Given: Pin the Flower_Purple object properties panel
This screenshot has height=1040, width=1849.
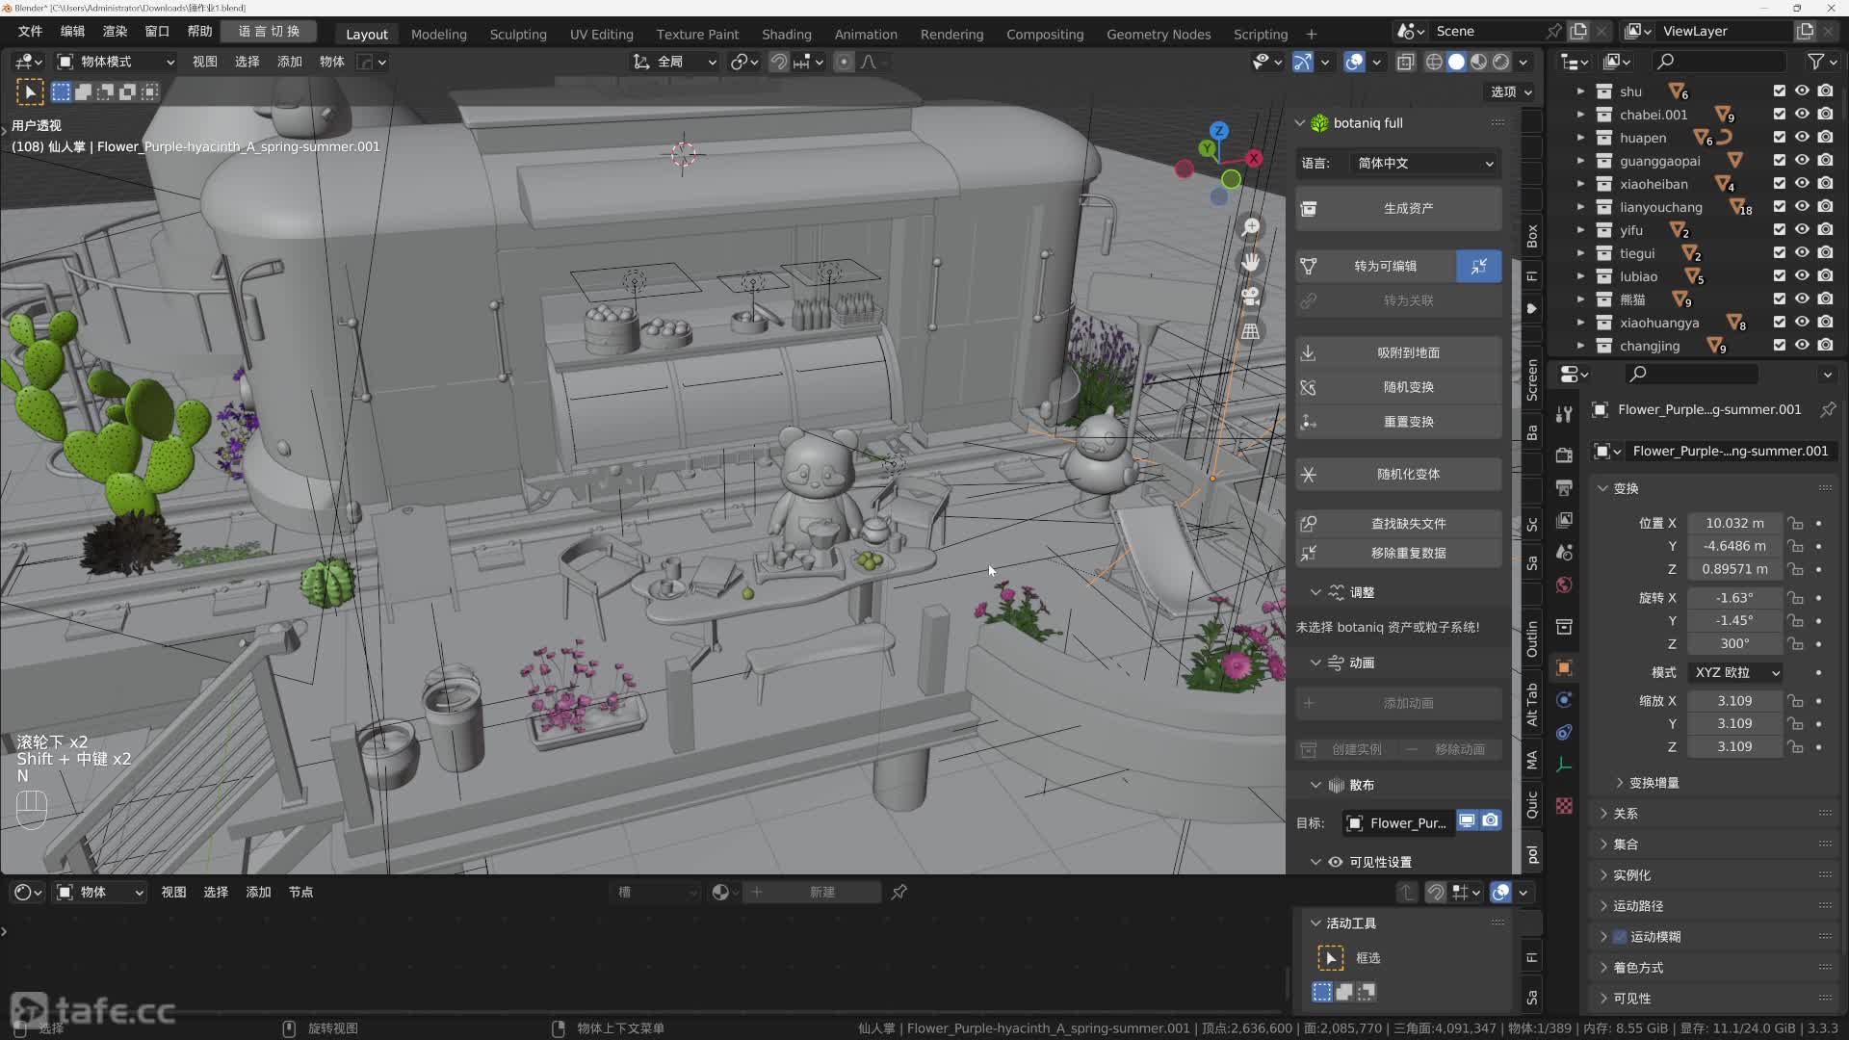Looking at the screenshot, I should [1827, 409].
